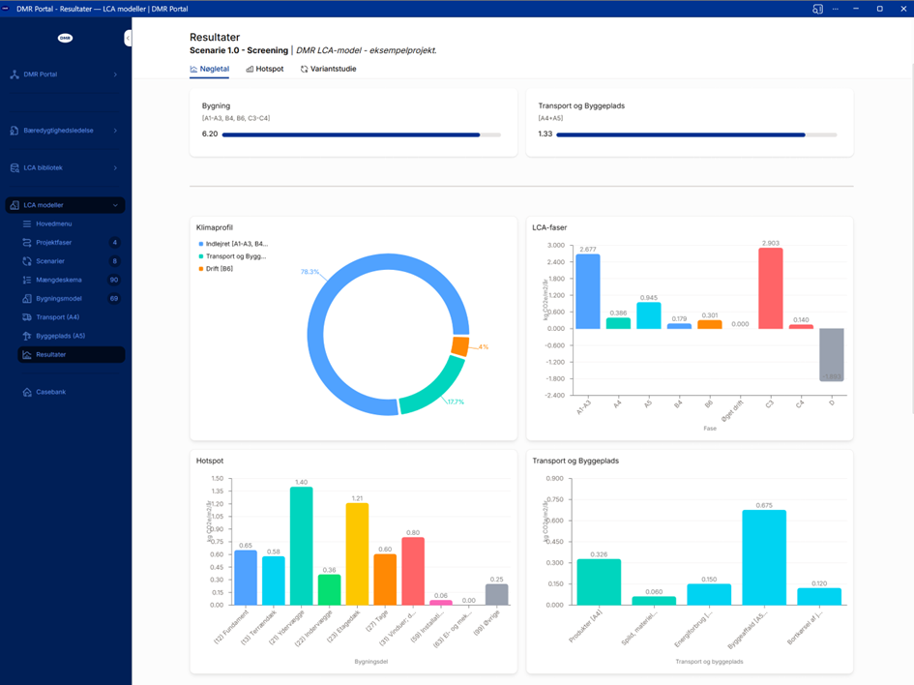This screenshot has height=685, width=914.
Task: Select Mængdeskema in the sidebar
Action: pos(56,280)
